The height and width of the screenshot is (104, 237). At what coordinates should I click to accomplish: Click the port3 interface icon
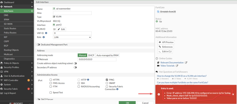(54, 25)
